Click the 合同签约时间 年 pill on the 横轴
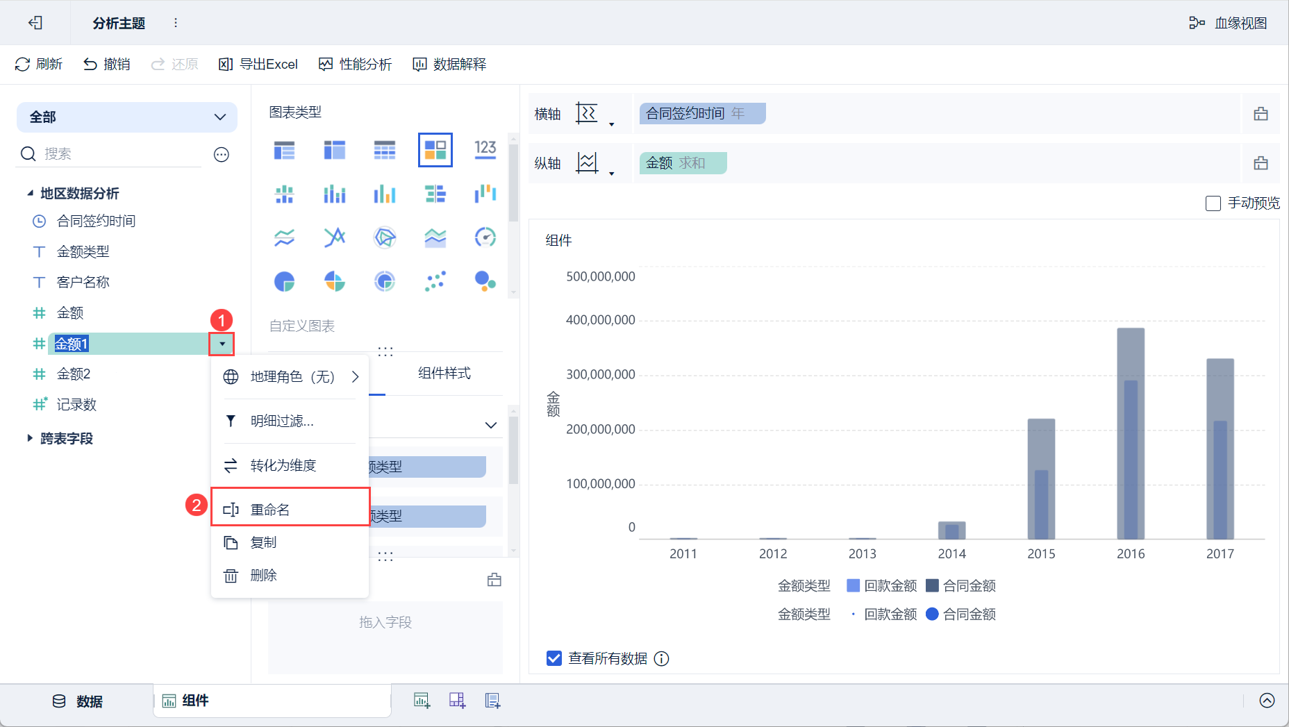The image size is (1289, 727). 703,114
